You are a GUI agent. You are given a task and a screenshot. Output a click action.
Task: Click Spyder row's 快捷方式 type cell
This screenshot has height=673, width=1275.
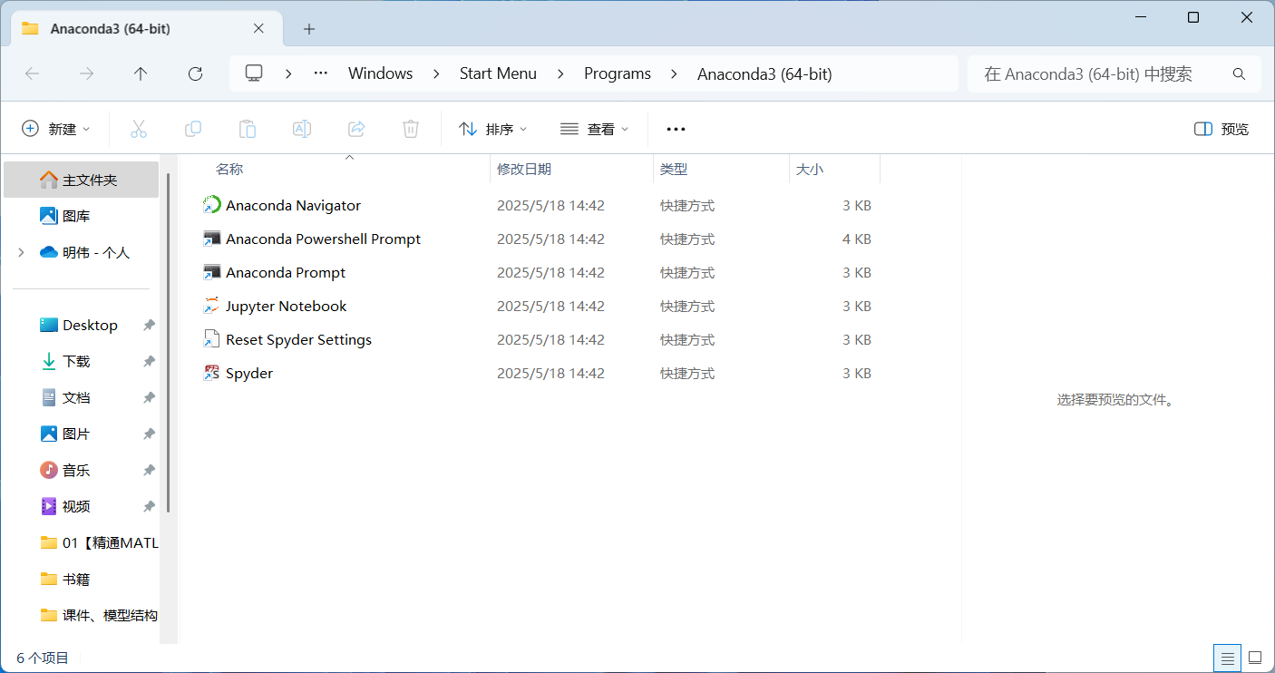686,373
